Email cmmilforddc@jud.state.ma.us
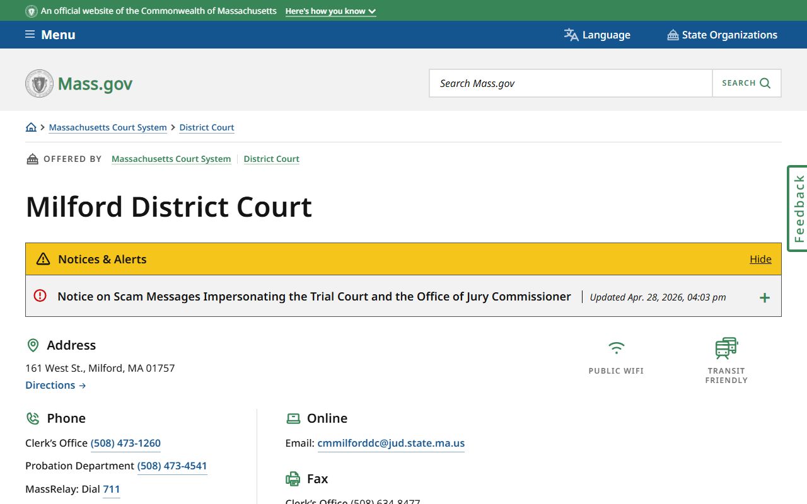Image resolution: width=807 pixels, height=504 pixels. click(391, 443)
